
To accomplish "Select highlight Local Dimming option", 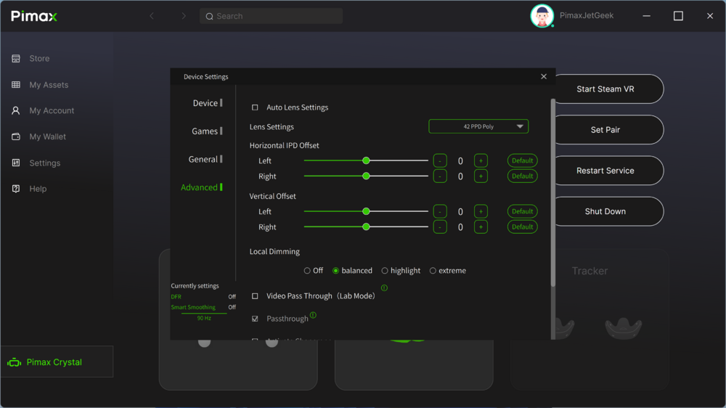I will click(x=384, y=271).
